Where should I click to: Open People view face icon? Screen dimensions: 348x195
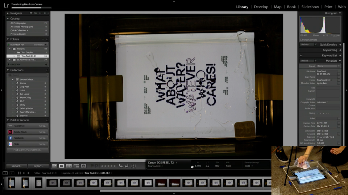coord(83,166)
